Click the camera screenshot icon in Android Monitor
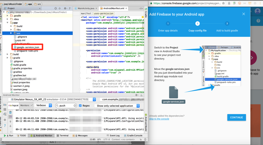 coord(5,105)
